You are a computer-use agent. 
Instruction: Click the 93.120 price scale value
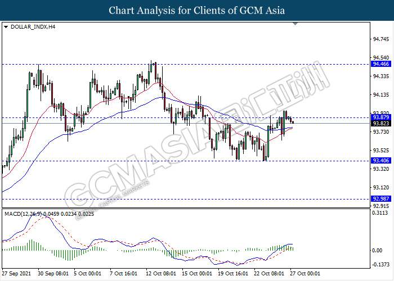click(x=380, y=188)
